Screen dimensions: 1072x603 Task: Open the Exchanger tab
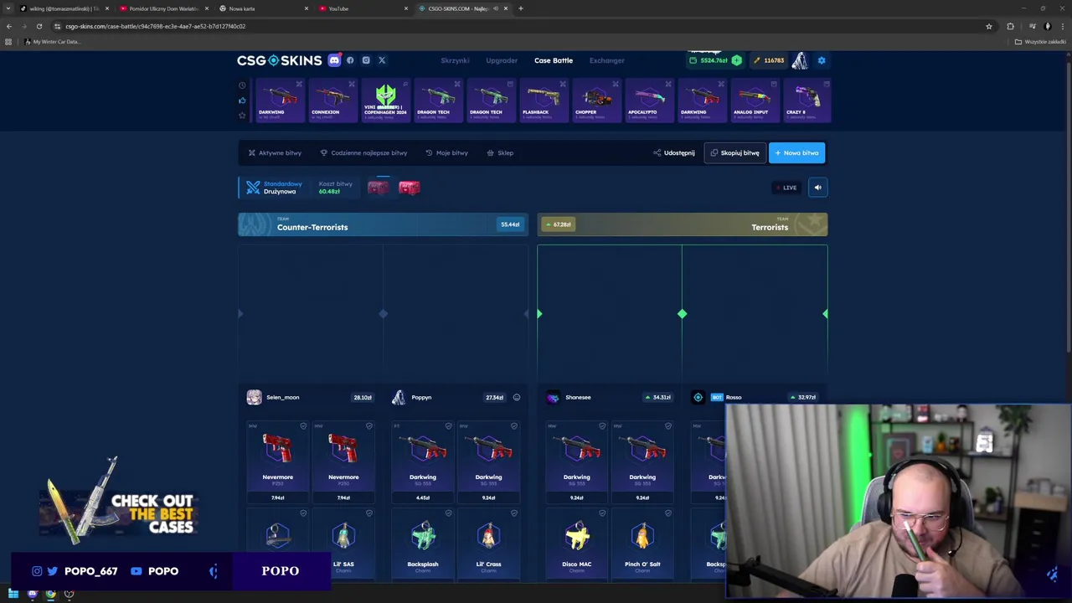pyautogui.click(x=606, y=60)
